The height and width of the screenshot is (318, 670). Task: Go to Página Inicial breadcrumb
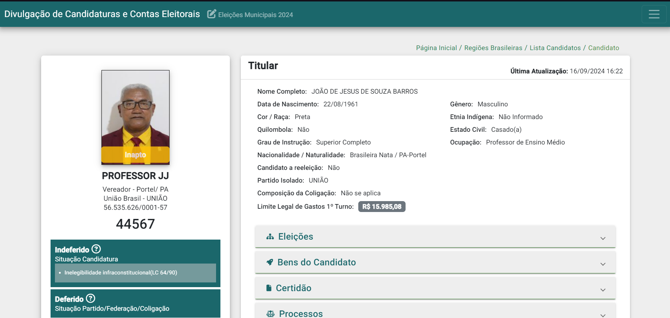pyautogui.click(x=436, y=48)
